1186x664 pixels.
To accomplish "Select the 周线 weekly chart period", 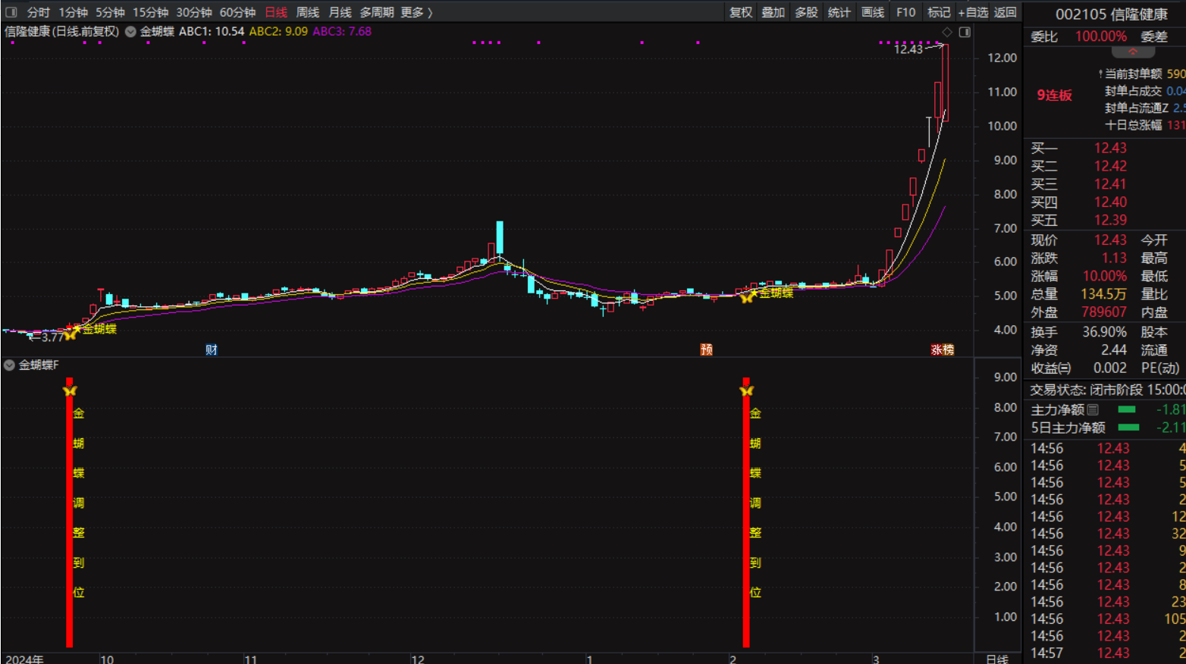I will pos(307,12).
